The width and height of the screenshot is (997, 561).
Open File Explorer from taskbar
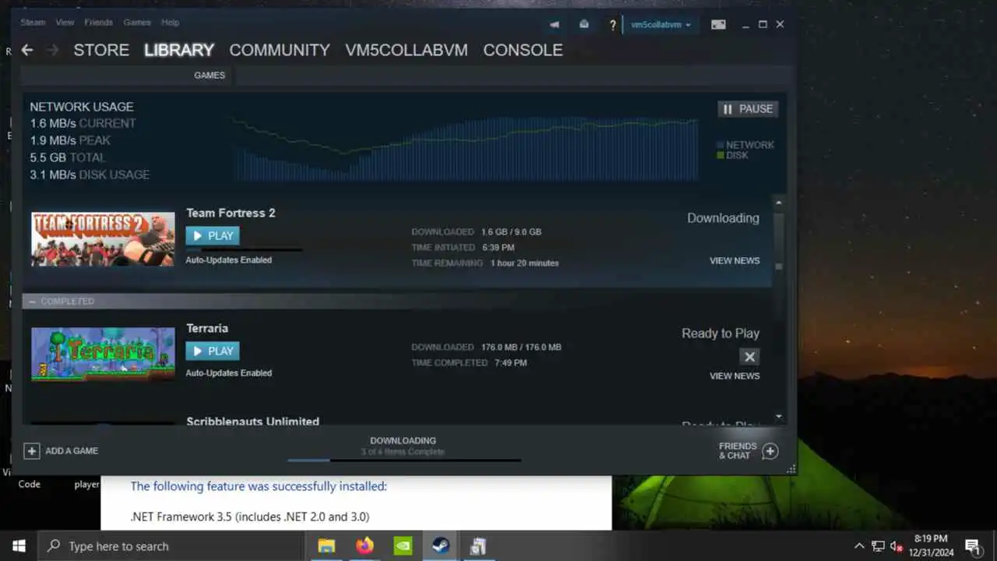pos(326,546)
